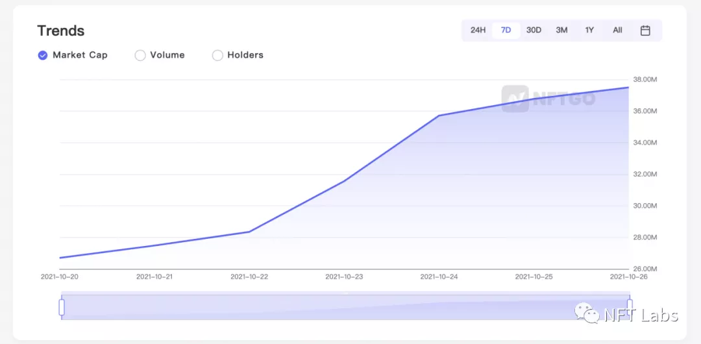Click the data point at 2021-10-24
This screenshot has width=701, height=344.
tap(439, 116)
